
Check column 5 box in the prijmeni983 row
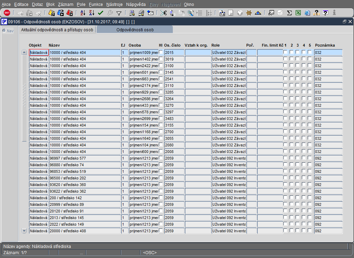[x=310, y=79]
